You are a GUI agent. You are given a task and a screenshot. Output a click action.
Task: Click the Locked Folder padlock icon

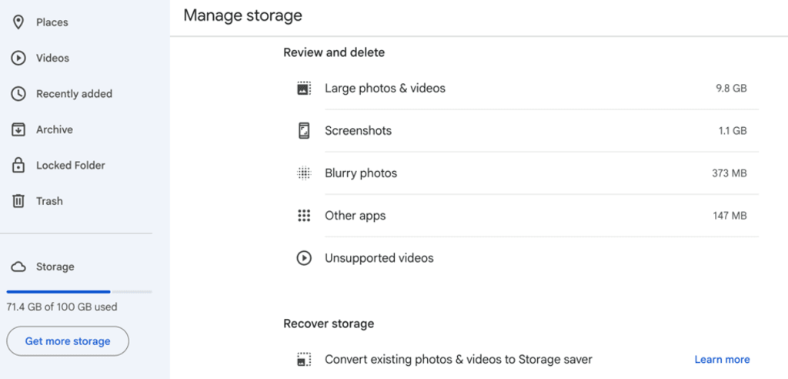(18, 165)
